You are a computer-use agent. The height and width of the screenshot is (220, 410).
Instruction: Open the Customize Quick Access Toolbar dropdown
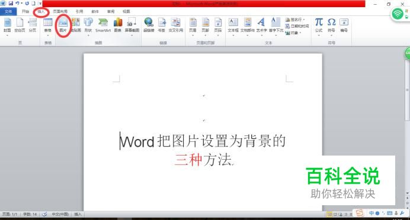pos(40,4)
